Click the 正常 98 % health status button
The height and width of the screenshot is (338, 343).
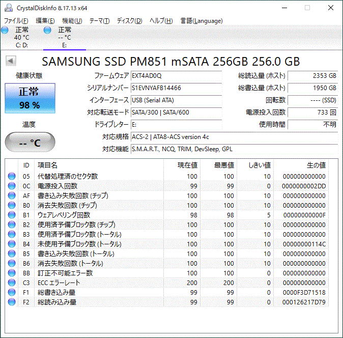[x=30, y=98]
